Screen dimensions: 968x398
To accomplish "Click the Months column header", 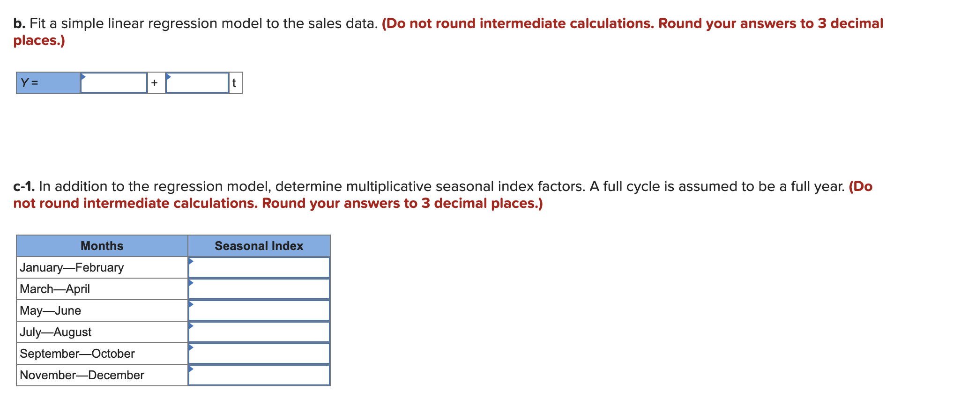I will (x=102, y=245).
